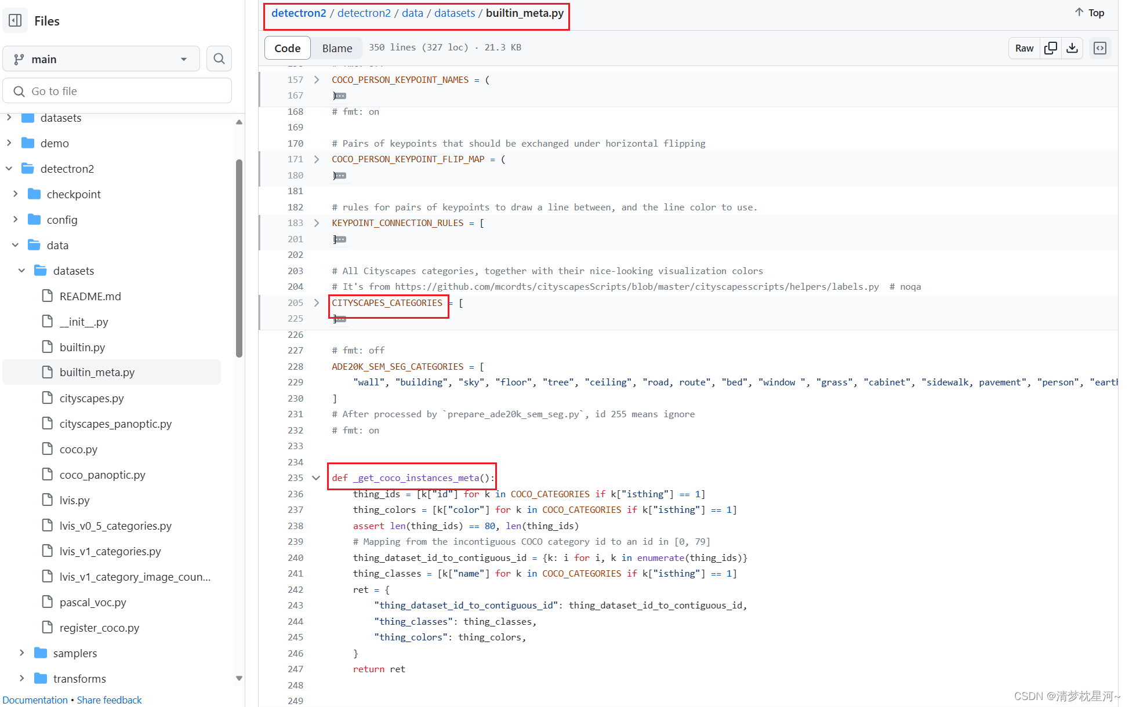1129x707 pixels.
Task: Collapse the _get_coco_instances_meta function at line 235
Action: 318,478
